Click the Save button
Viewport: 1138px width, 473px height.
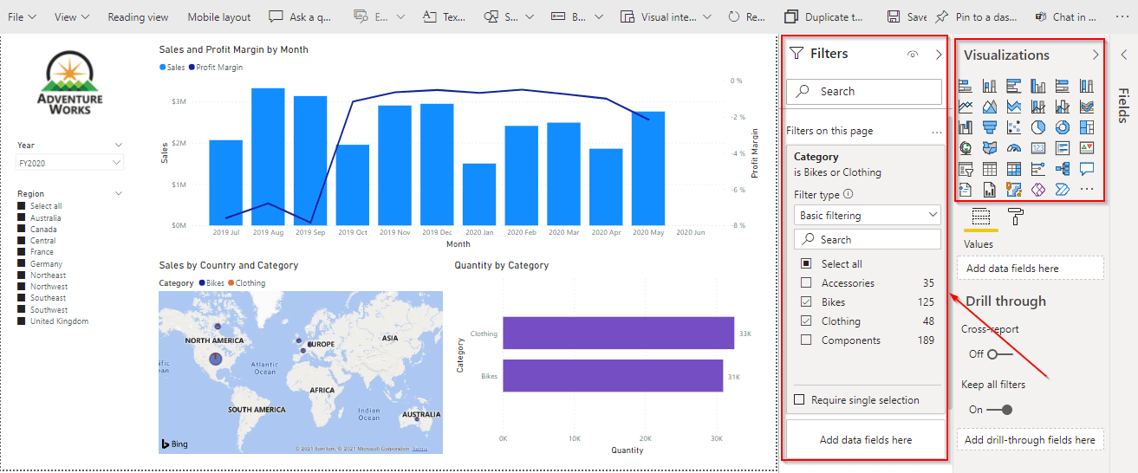(907, 16)
